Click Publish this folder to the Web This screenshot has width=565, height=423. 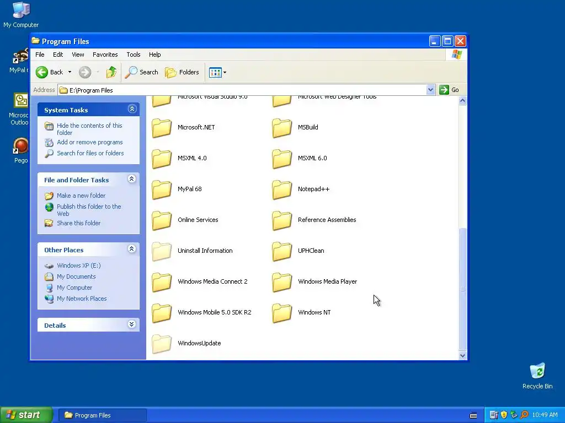click(x=89, y=210)
